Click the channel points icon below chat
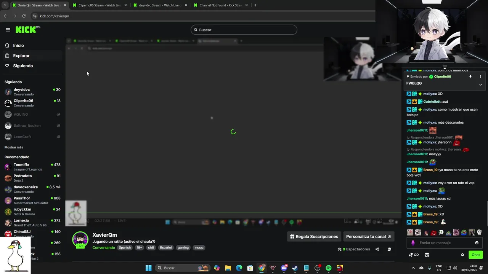 (414, 255)
